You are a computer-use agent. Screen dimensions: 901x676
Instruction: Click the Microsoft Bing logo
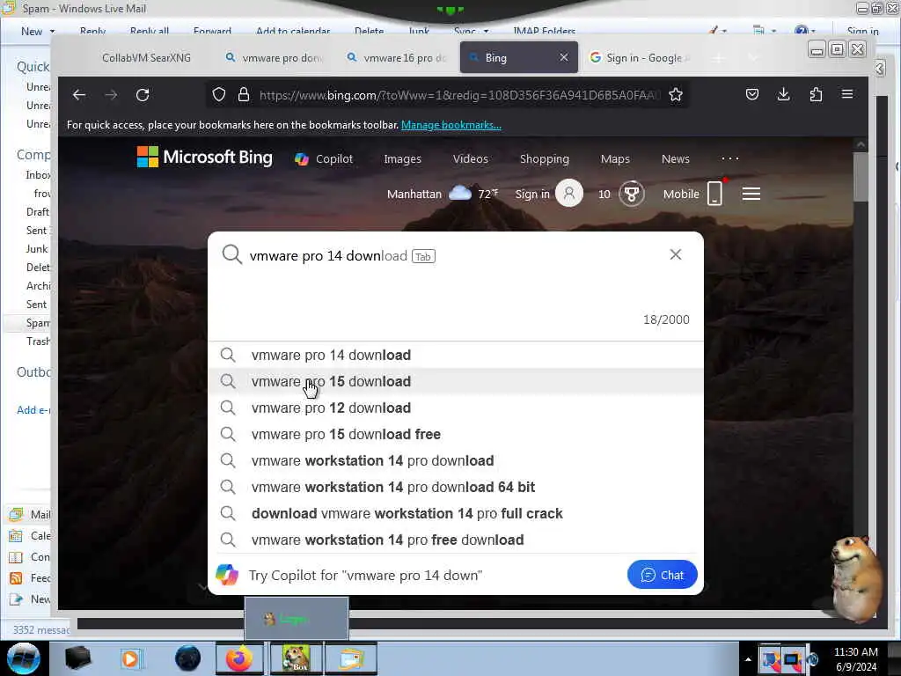pyautogui.click(x=204, y=157)
